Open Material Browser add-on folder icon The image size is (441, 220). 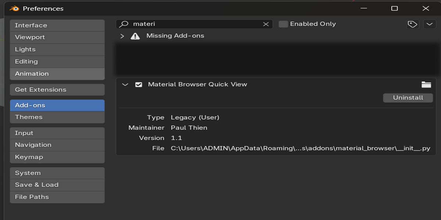pyautogui.click(x=426, y=84)
